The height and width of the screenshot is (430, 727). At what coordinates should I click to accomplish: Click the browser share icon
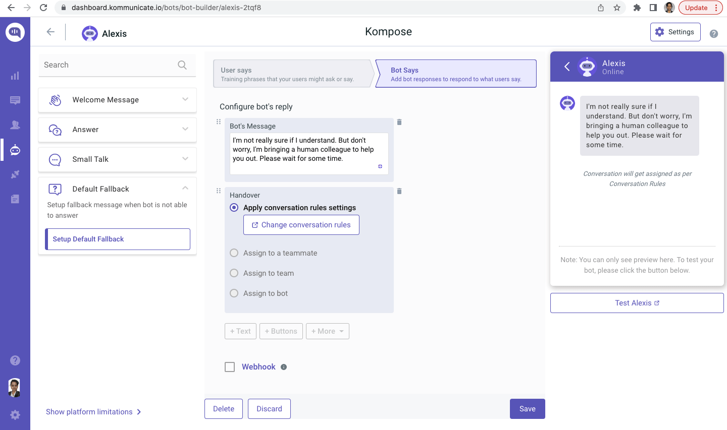click(x=601, y=8)
